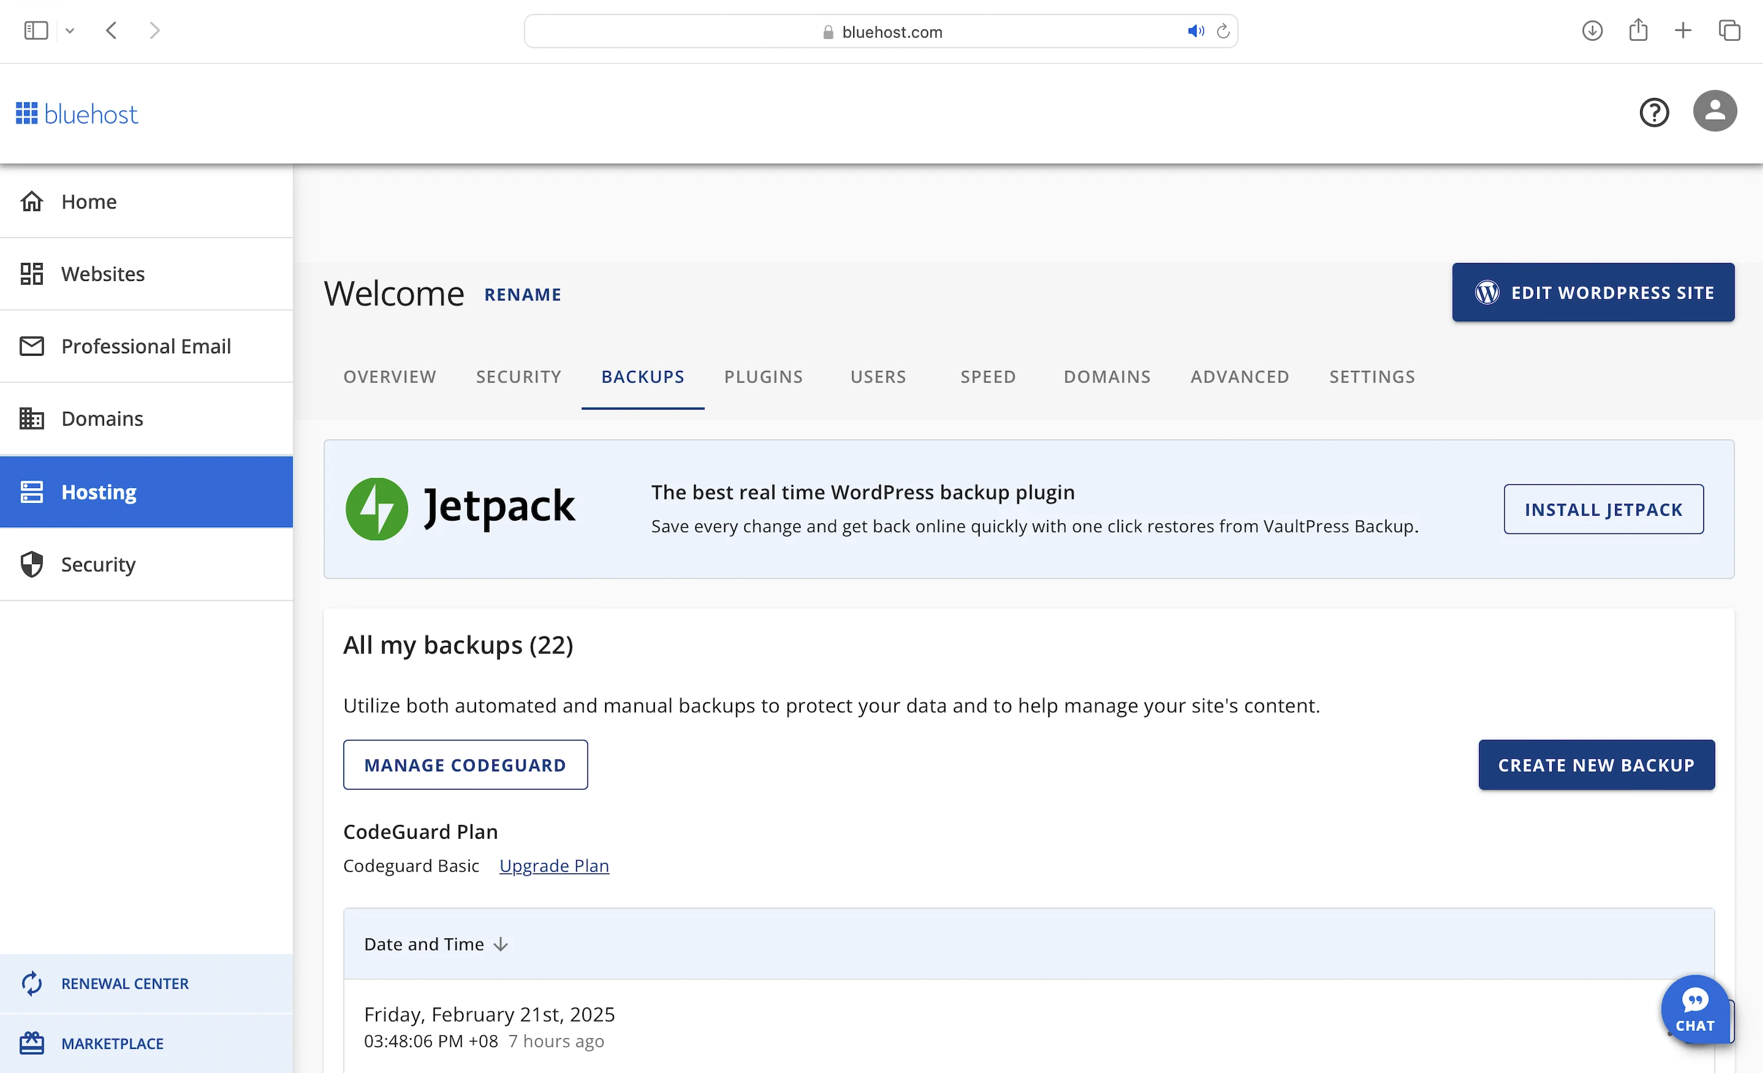The width and height of the screenshot is (1763, 1073).
Task: Click Create New Backup button
Action: tap(1596, 764)
